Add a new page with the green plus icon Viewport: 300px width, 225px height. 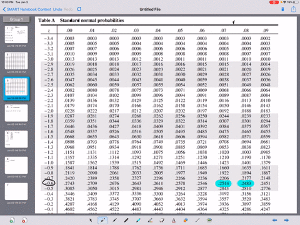coord(12,220)
